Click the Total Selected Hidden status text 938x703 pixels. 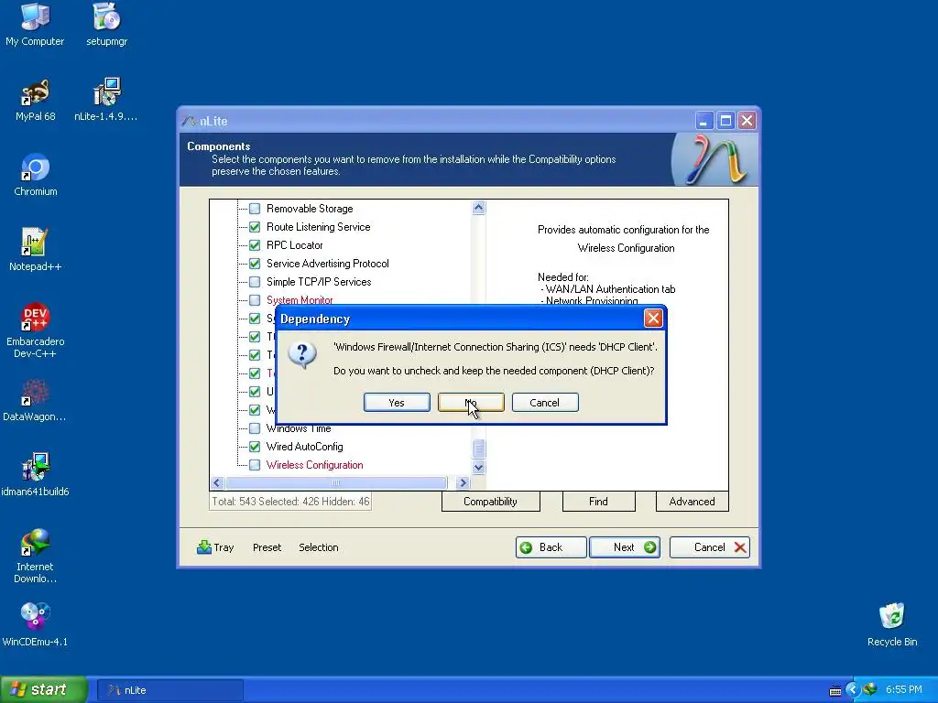pos(290,502)
